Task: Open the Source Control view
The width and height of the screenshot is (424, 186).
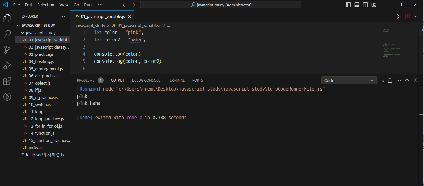Action: [x=7, y=50]
